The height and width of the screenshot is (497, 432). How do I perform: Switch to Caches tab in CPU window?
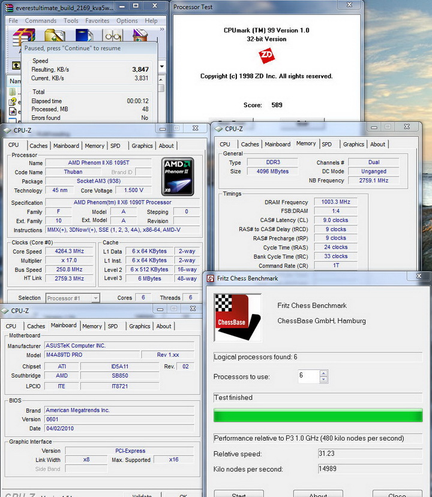click(38, 146)
